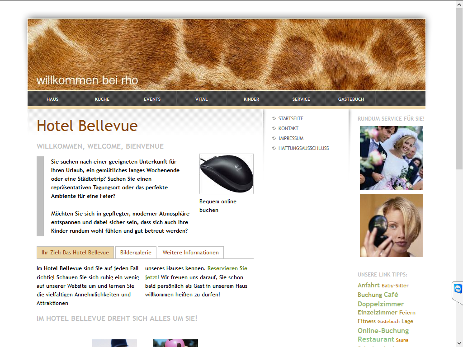The height and width of the screenshot is (347, 463).
Task: Open the blonde woman with mirror photo
Action: click(x=391, y=225)
